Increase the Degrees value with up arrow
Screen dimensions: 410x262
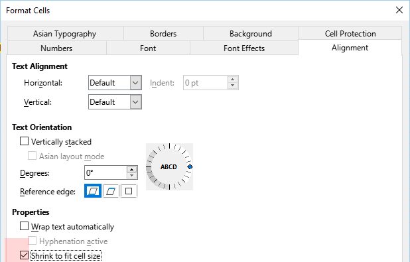(132, 169)
